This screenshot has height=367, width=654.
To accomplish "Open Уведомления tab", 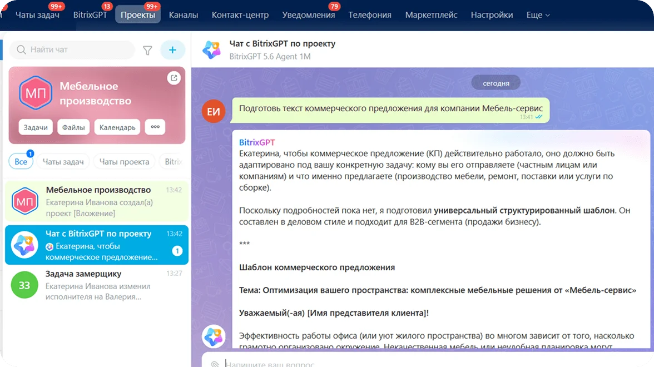I will tap(309, 15).
